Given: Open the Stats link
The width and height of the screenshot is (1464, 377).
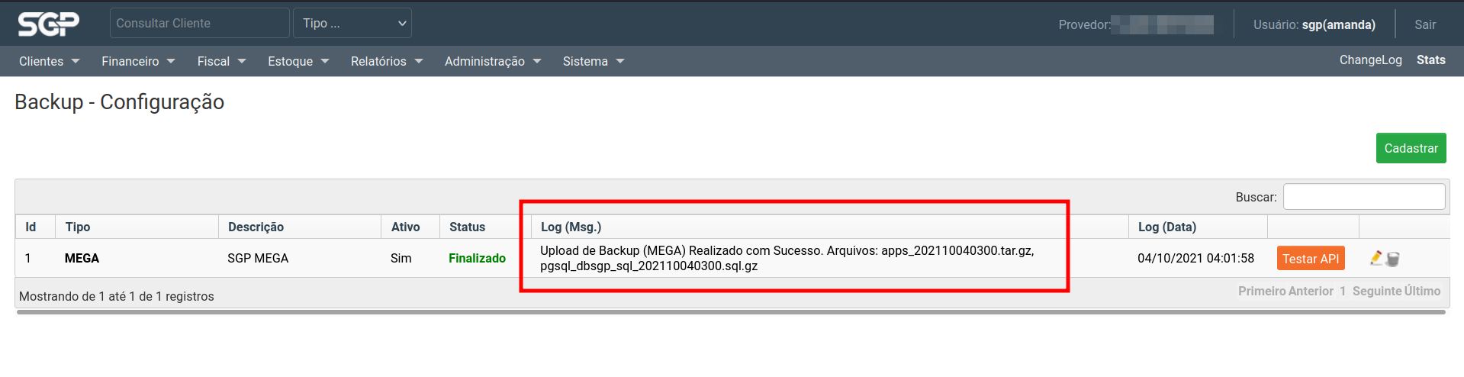Looking at the screenshot, I should [1430, 60].
